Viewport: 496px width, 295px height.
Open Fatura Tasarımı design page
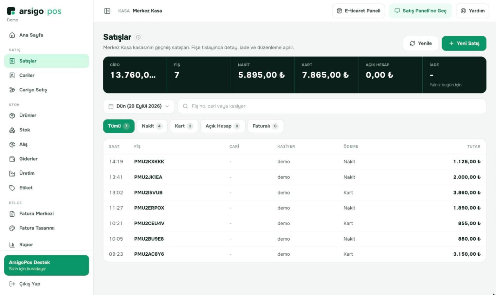(x=47, y=228)
